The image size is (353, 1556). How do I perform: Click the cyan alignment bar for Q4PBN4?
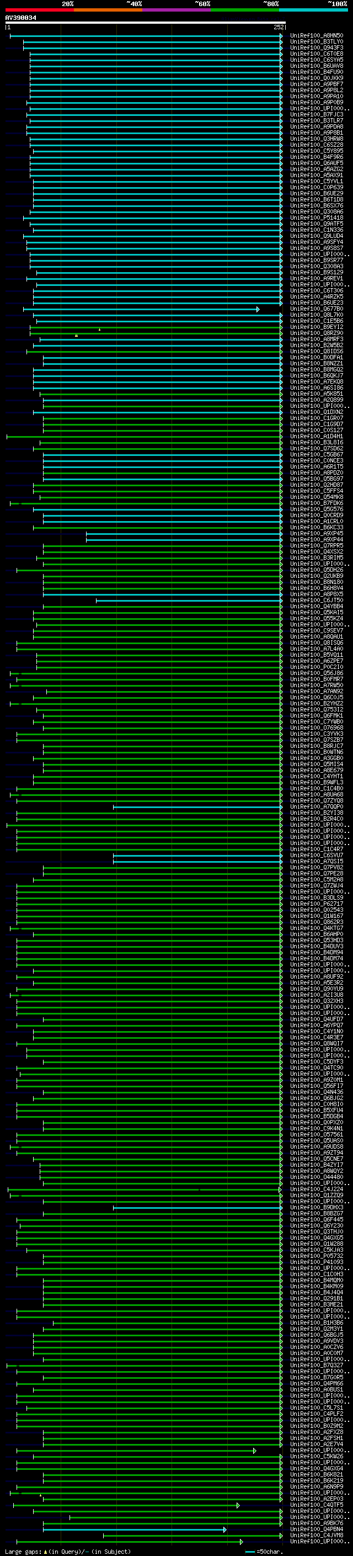click(x=135, y=1530)
